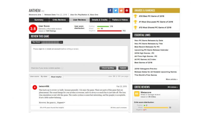Sort reviews By date
Viewport: 202px width, 113px height.
click(x=44, y=77)
